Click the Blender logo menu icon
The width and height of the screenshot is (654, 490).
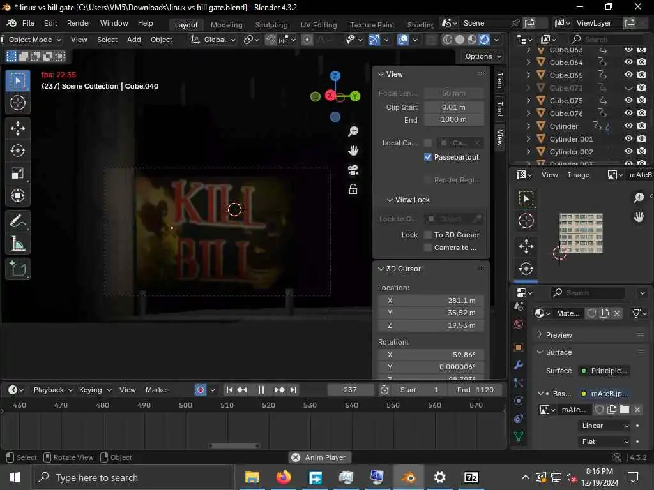tap(11, 23)
